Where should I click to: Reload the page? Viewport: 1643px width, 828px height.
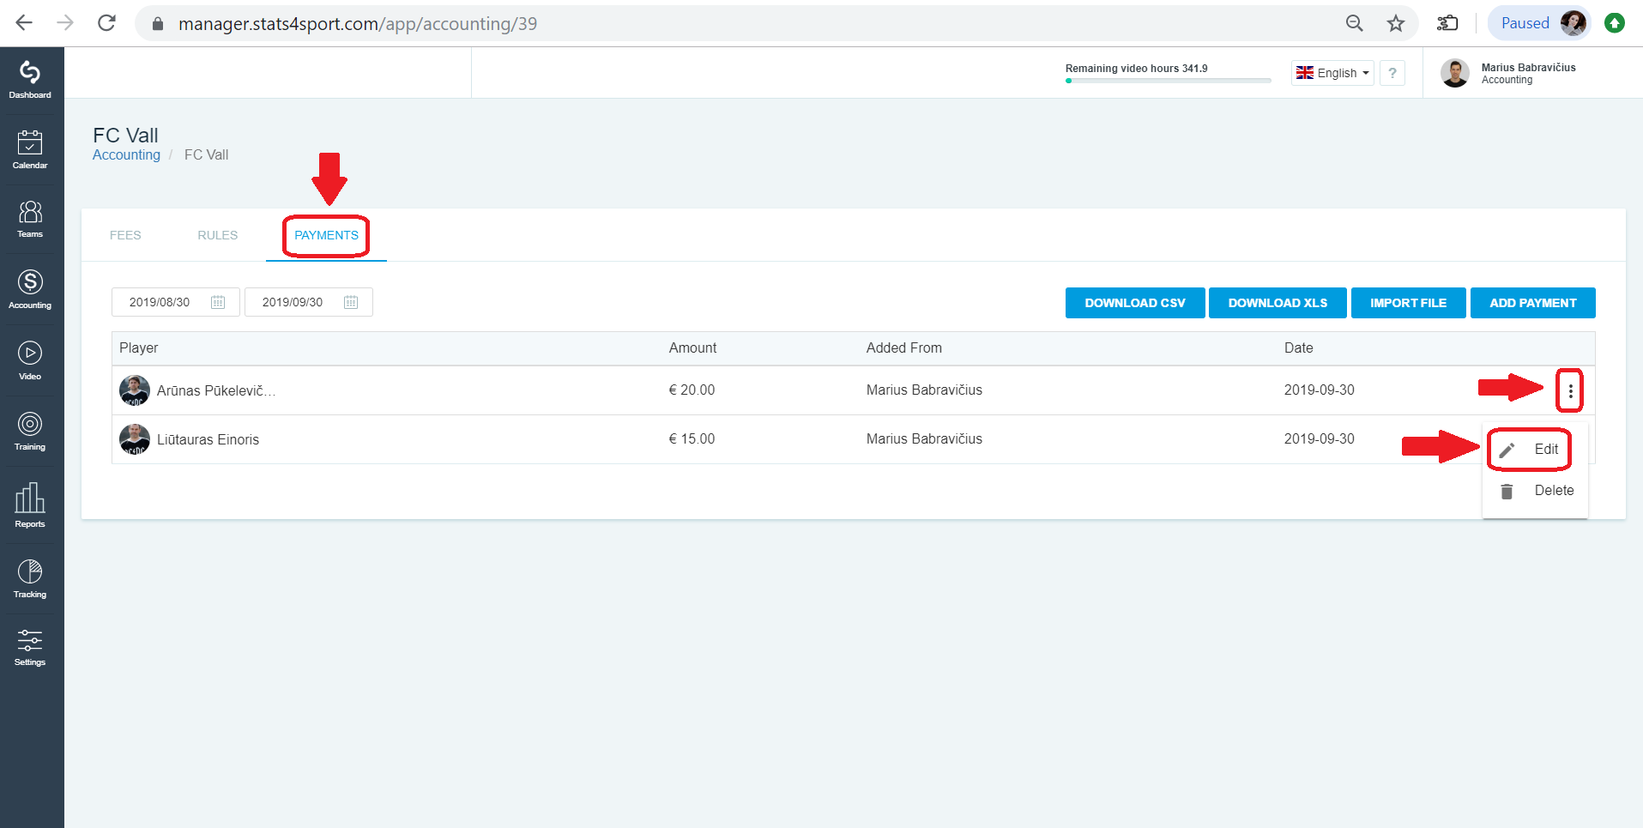click(x=106, y=23)
